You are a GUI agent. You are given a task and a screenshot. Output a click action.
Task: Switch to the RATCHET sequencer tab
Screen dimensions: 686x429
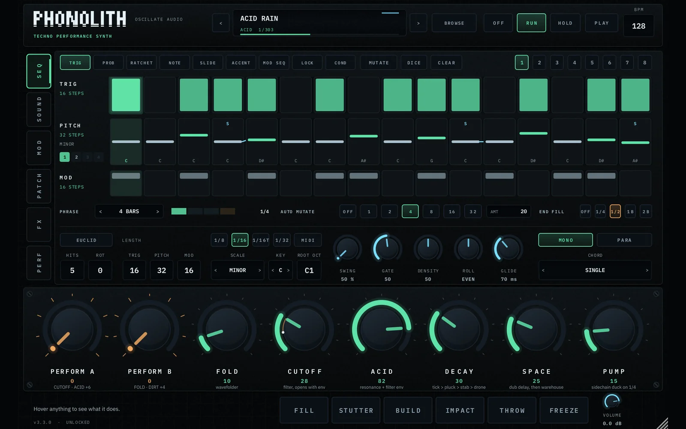141,63
